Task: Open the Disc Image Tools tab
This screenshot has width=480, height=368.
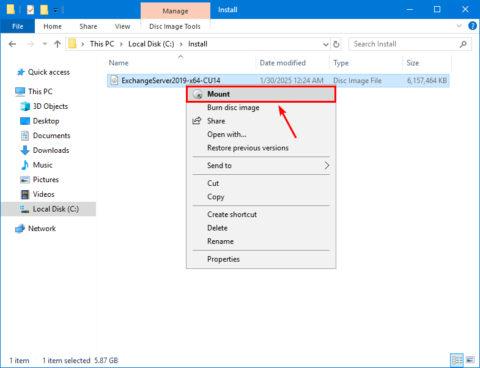Action: point(175,26)
